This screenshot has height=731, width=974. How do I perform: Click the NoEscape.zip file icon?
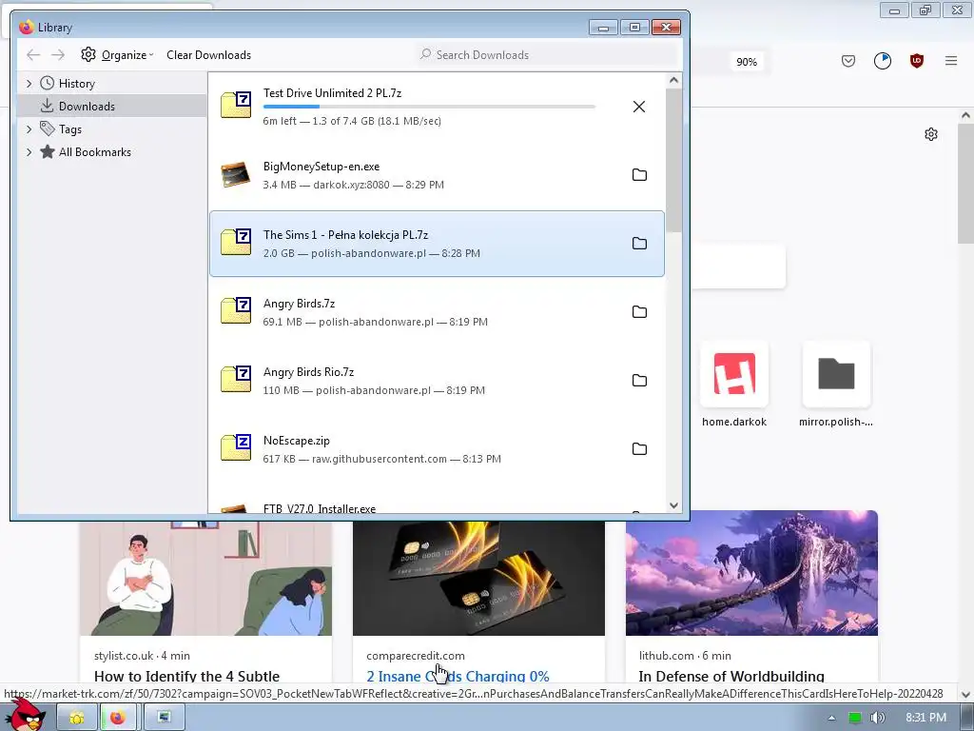click(236, 447)
